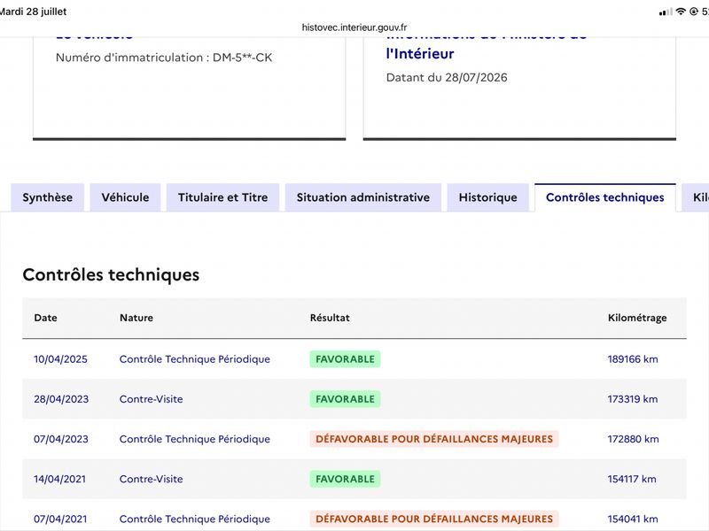This screenshot has width=709, height=531.
Task: Click Contrôle Technique Périodique for 07/04/2023
Action: click(194, 439)
